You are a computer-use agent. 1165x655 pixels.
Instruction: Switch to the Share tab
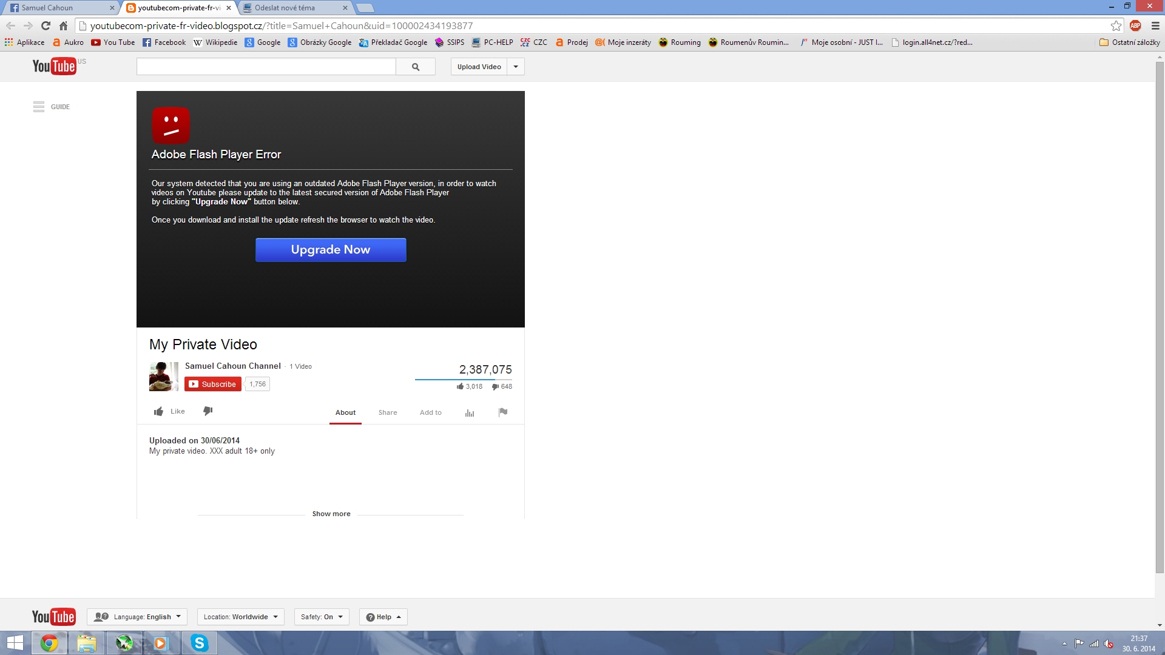pos(388,412)
